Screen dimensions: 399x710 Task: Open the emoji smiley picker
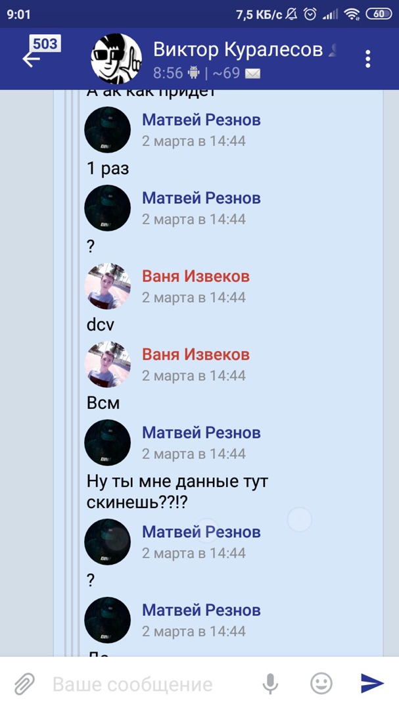321,684
